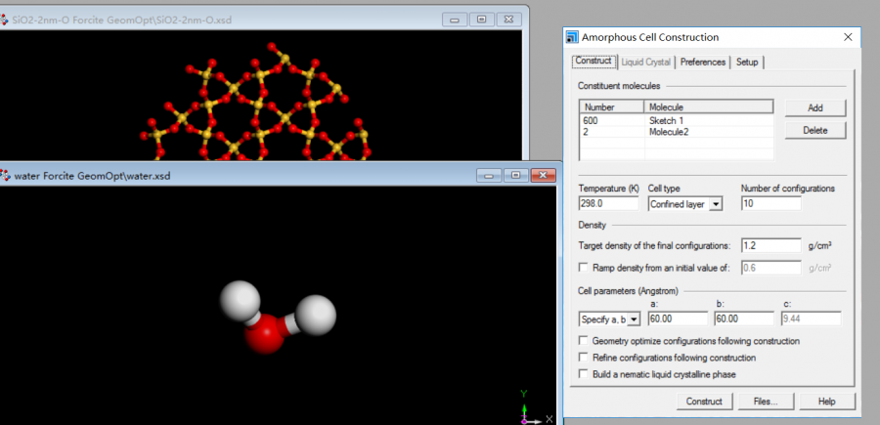Open the Files... button
The width and height of the screenshot is (880, 425).
click(x=766, y=402)
